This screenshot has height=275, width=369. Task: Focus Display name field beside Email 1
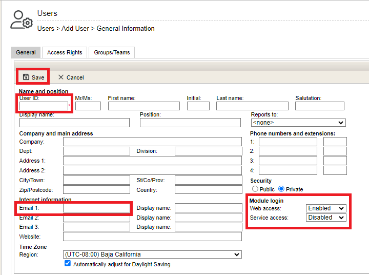(x=209, y=208)
